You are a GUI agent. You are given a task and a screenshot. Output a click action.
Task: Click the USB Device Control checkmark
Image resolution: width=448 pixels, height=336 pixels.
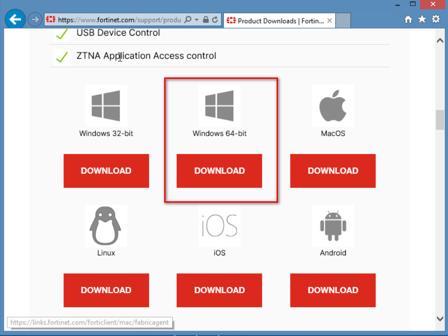click(x=62, y=34)
